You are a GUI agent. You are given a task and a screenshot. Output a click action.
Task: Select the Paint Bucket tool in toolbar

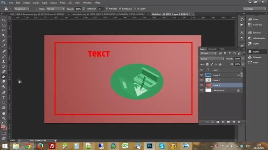(x=4, y=77)
